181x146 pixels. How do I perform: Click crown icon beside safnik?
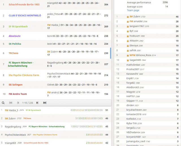point(128,51)
